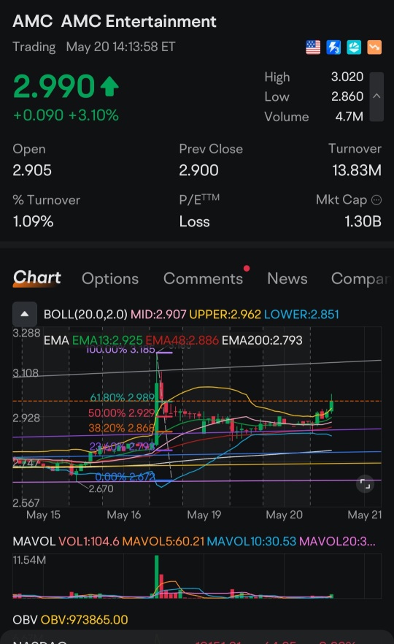Tap the UPPER:2.962 Bollinger value
The width and height of the screenshot is (394, 644).
225,314
